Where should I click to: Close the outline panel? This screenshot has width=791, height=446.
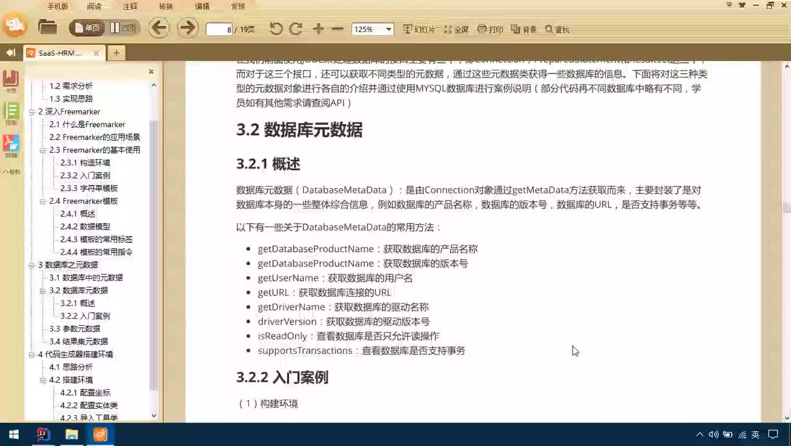151,72
